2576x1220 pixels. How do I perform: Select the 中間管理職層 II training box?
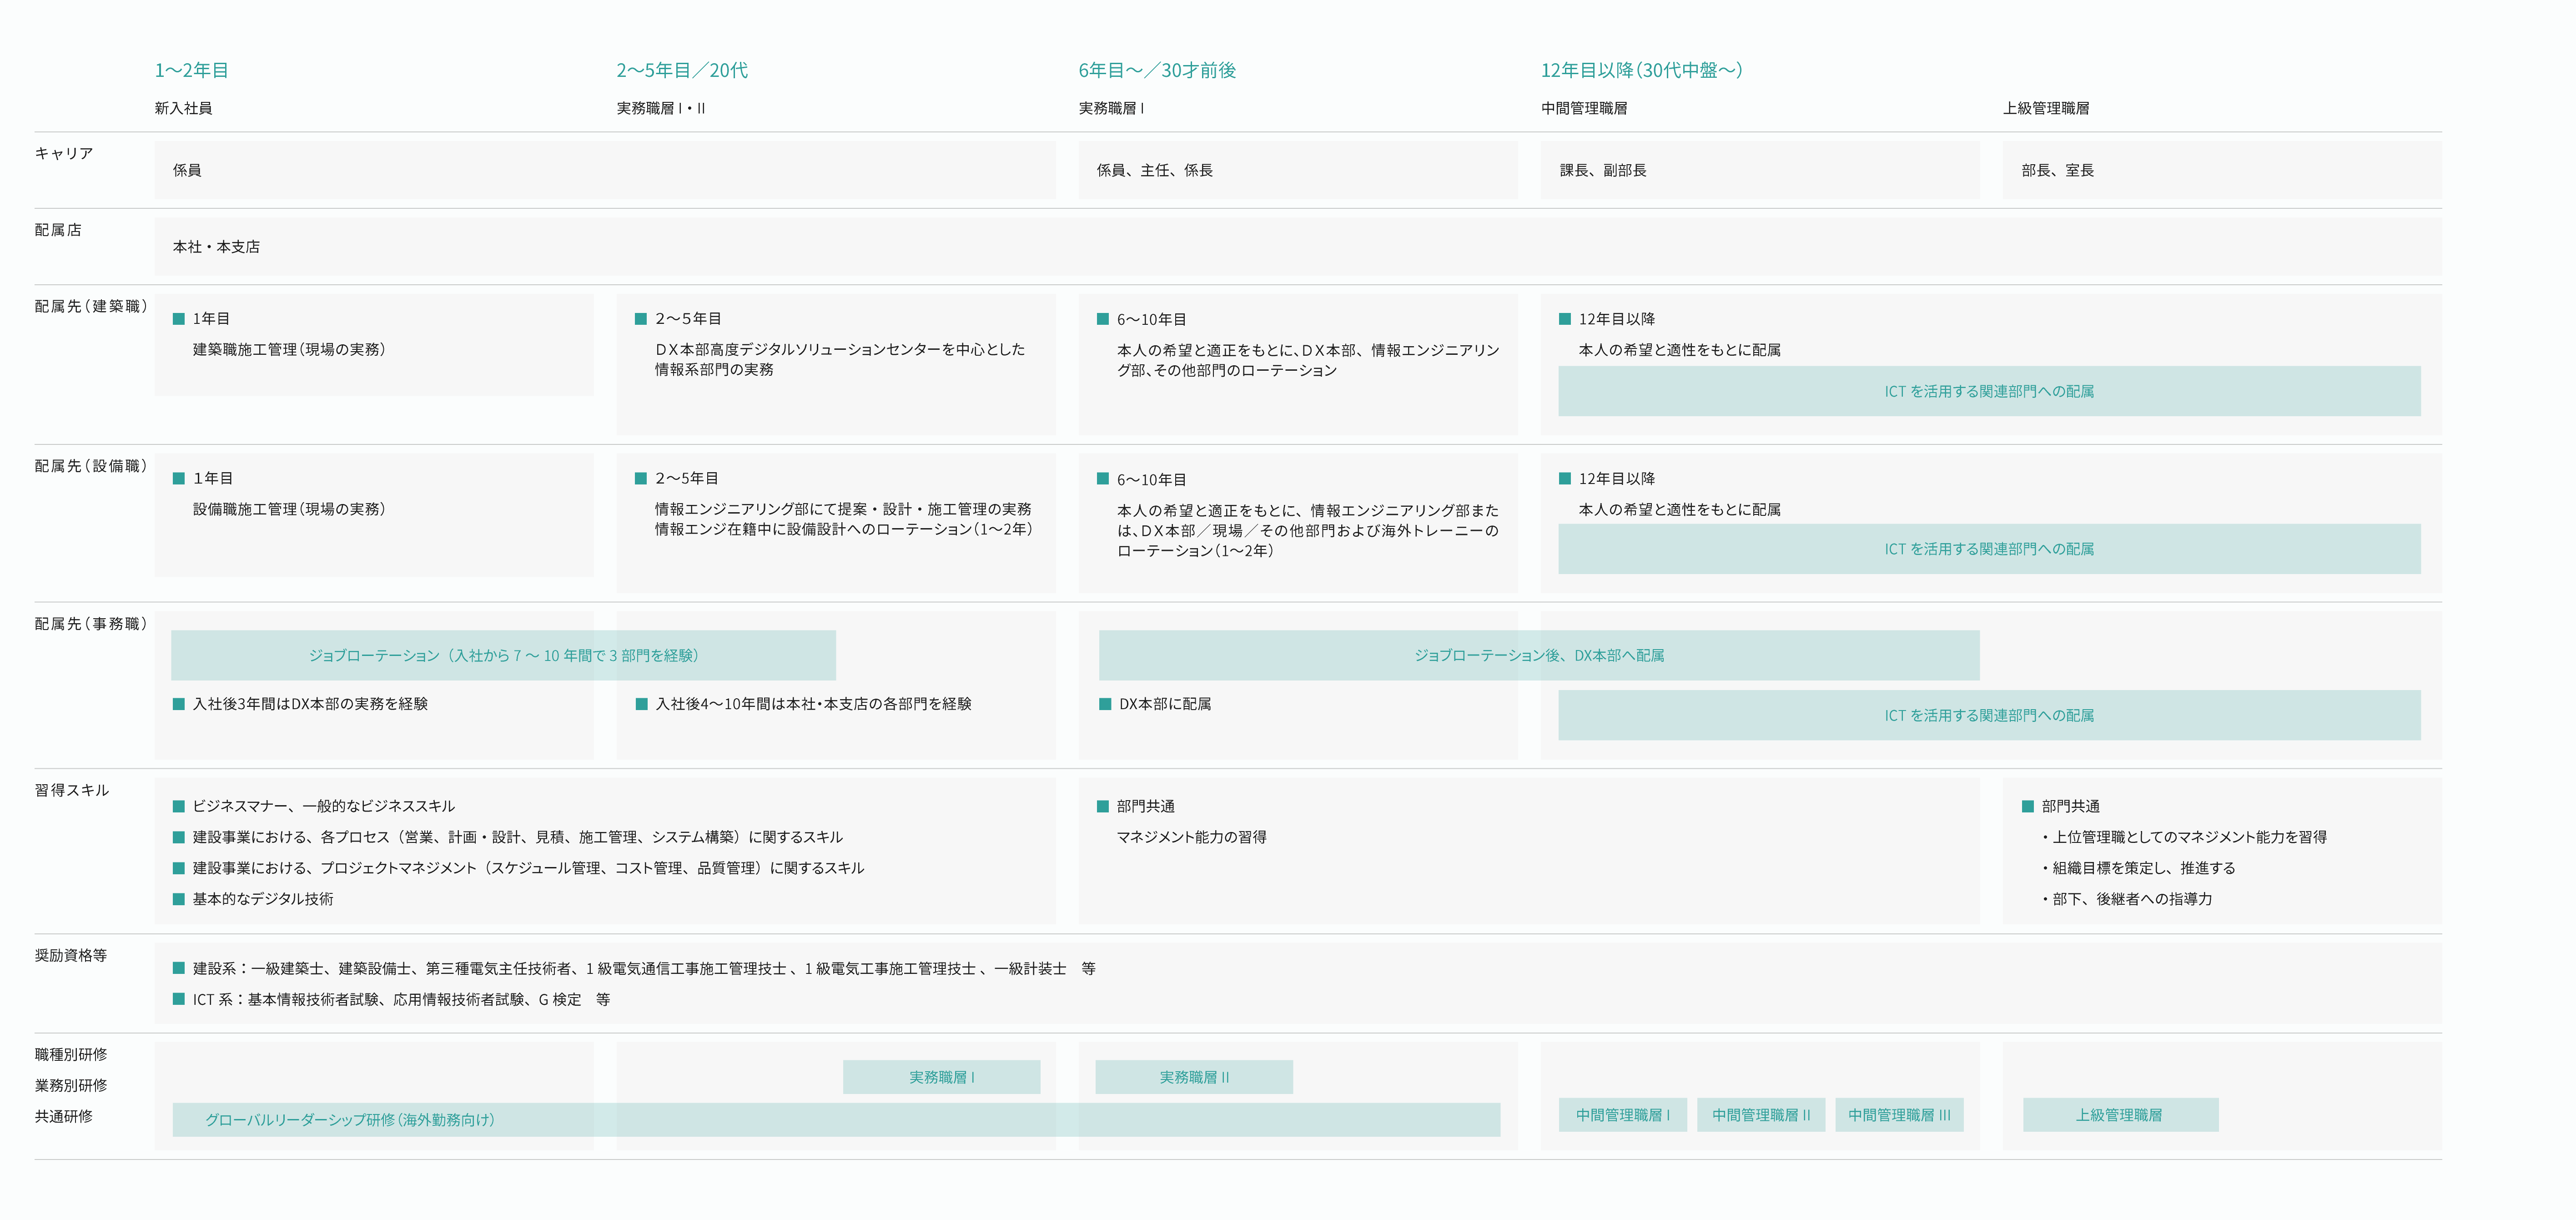(x=1760, y=1115)
